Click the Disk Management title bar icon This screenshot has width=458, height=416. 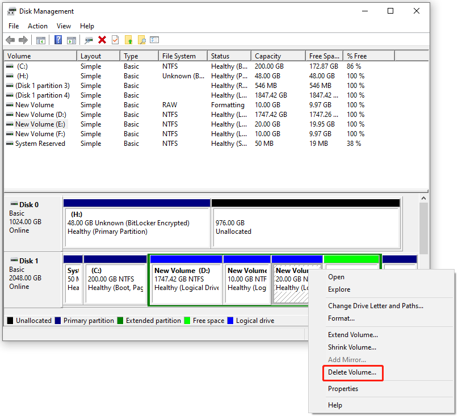coord(12,11)
